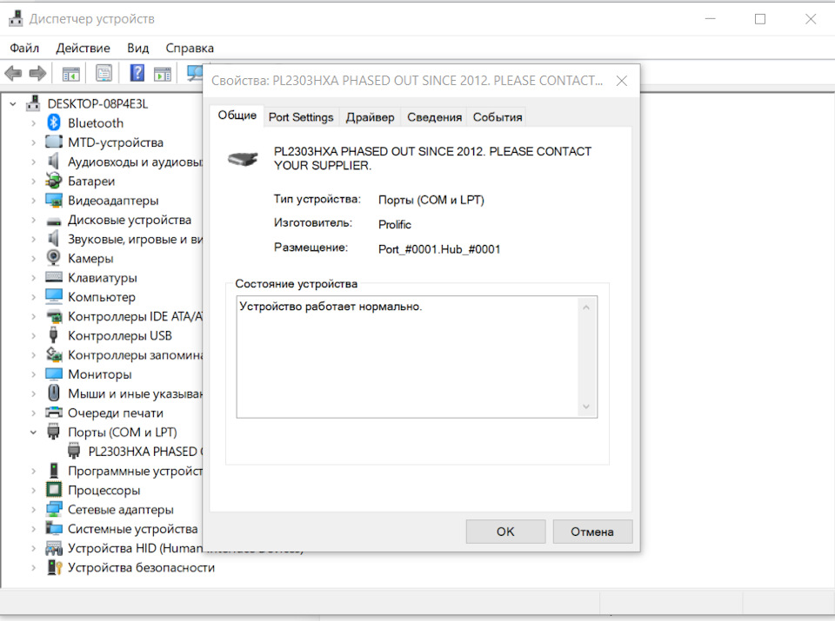Click the Port_#0001.Hub_#0001 location value
Viewport: 835px width, 621px height.
[x=439, y=249]
